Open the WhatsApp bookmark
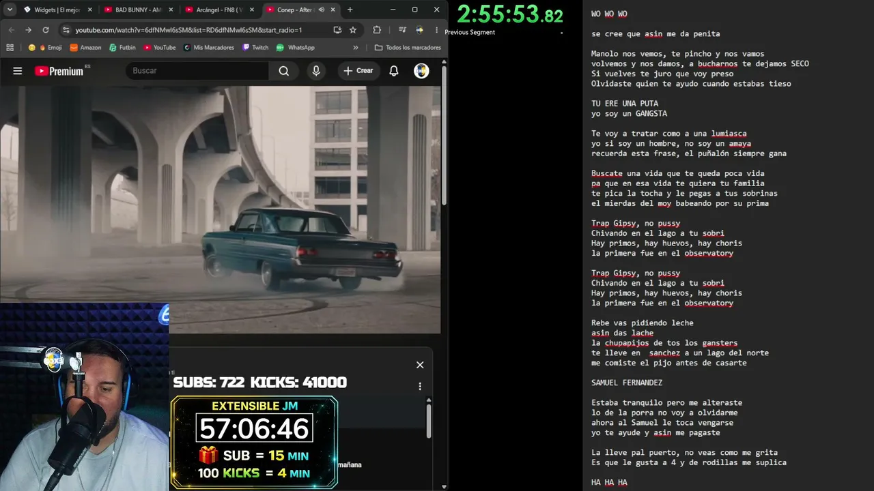874x491 pixels. pos(296,48)
